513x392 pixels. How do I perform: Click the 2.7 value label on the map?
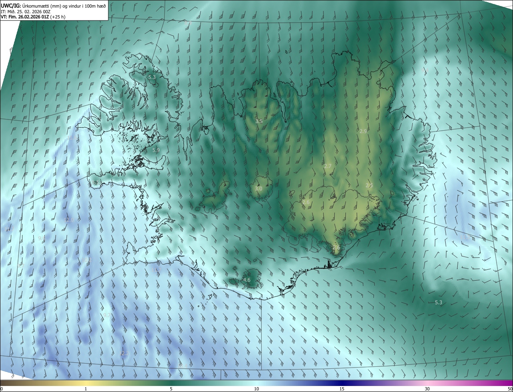328,166
